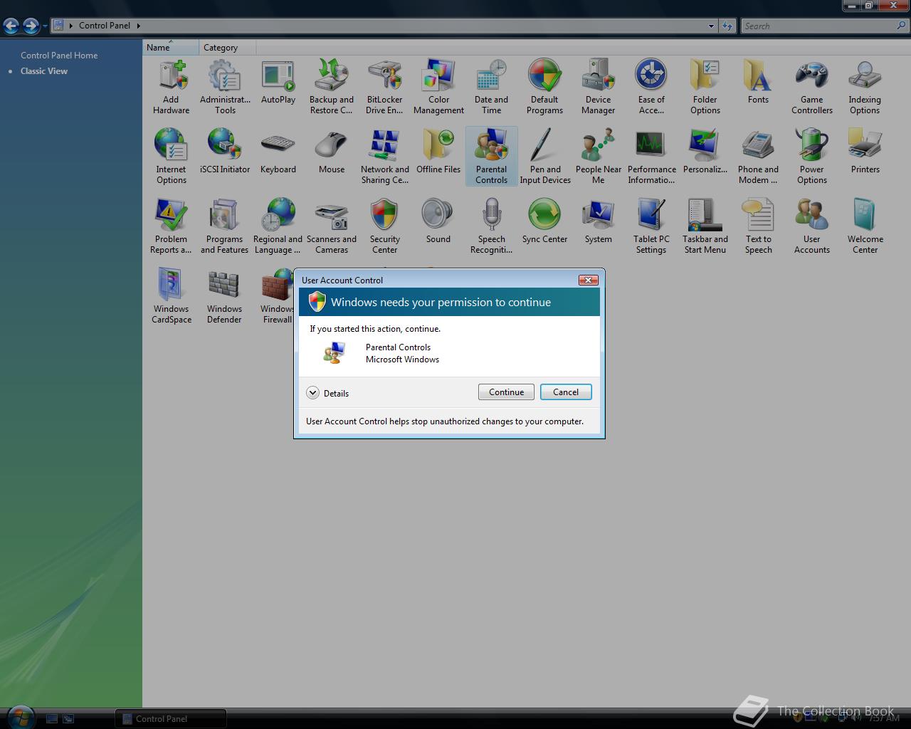The width and height of the screenshot is (911, 729).
Task: Click Continue in the UAC dialog
Action: pos(506,392)
